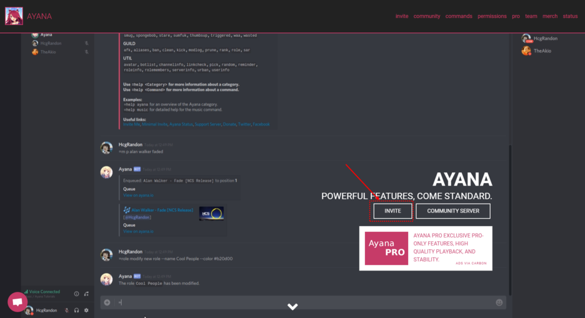Disconnect from voice using the phone icon
585x318 pixels.
pyautogui.click(x=86, y=294)
